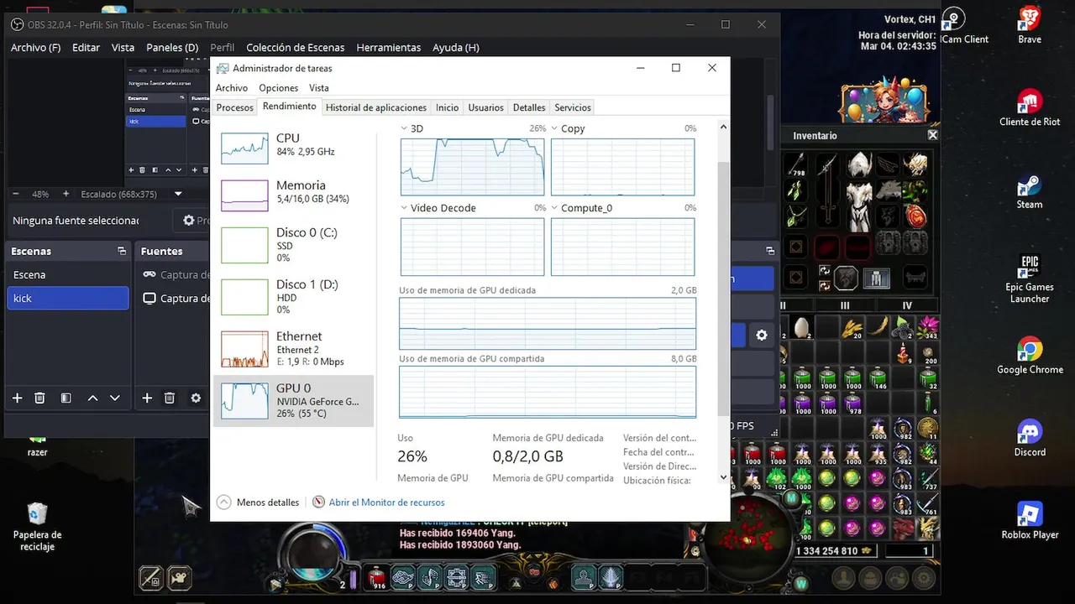
Task: Select Memoria in performance sidebar
Action: [x=293, y=195]
